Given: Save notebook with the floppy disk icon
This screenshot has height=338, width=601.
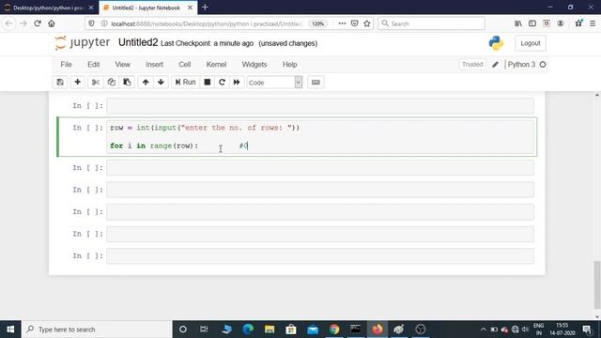Looking at the screenshot, I should [x=60, y=82].
